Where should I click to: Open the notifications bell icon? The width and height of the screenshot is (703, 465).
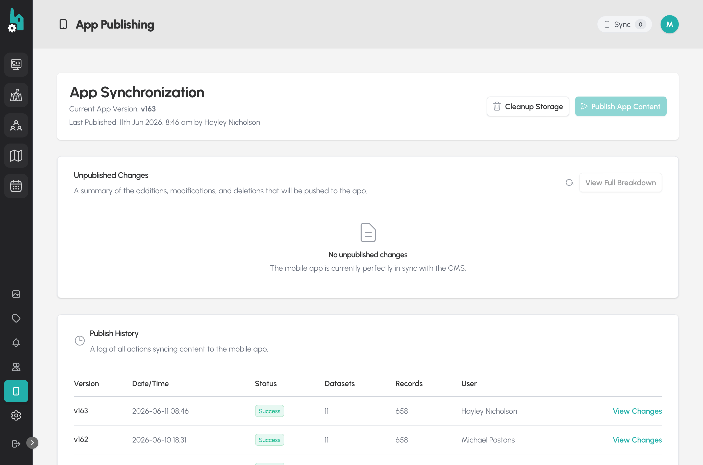tap(16, 342)
